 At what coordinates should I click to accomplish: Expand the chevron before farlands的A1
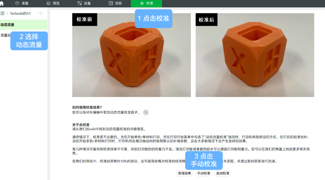coord(7,13)
